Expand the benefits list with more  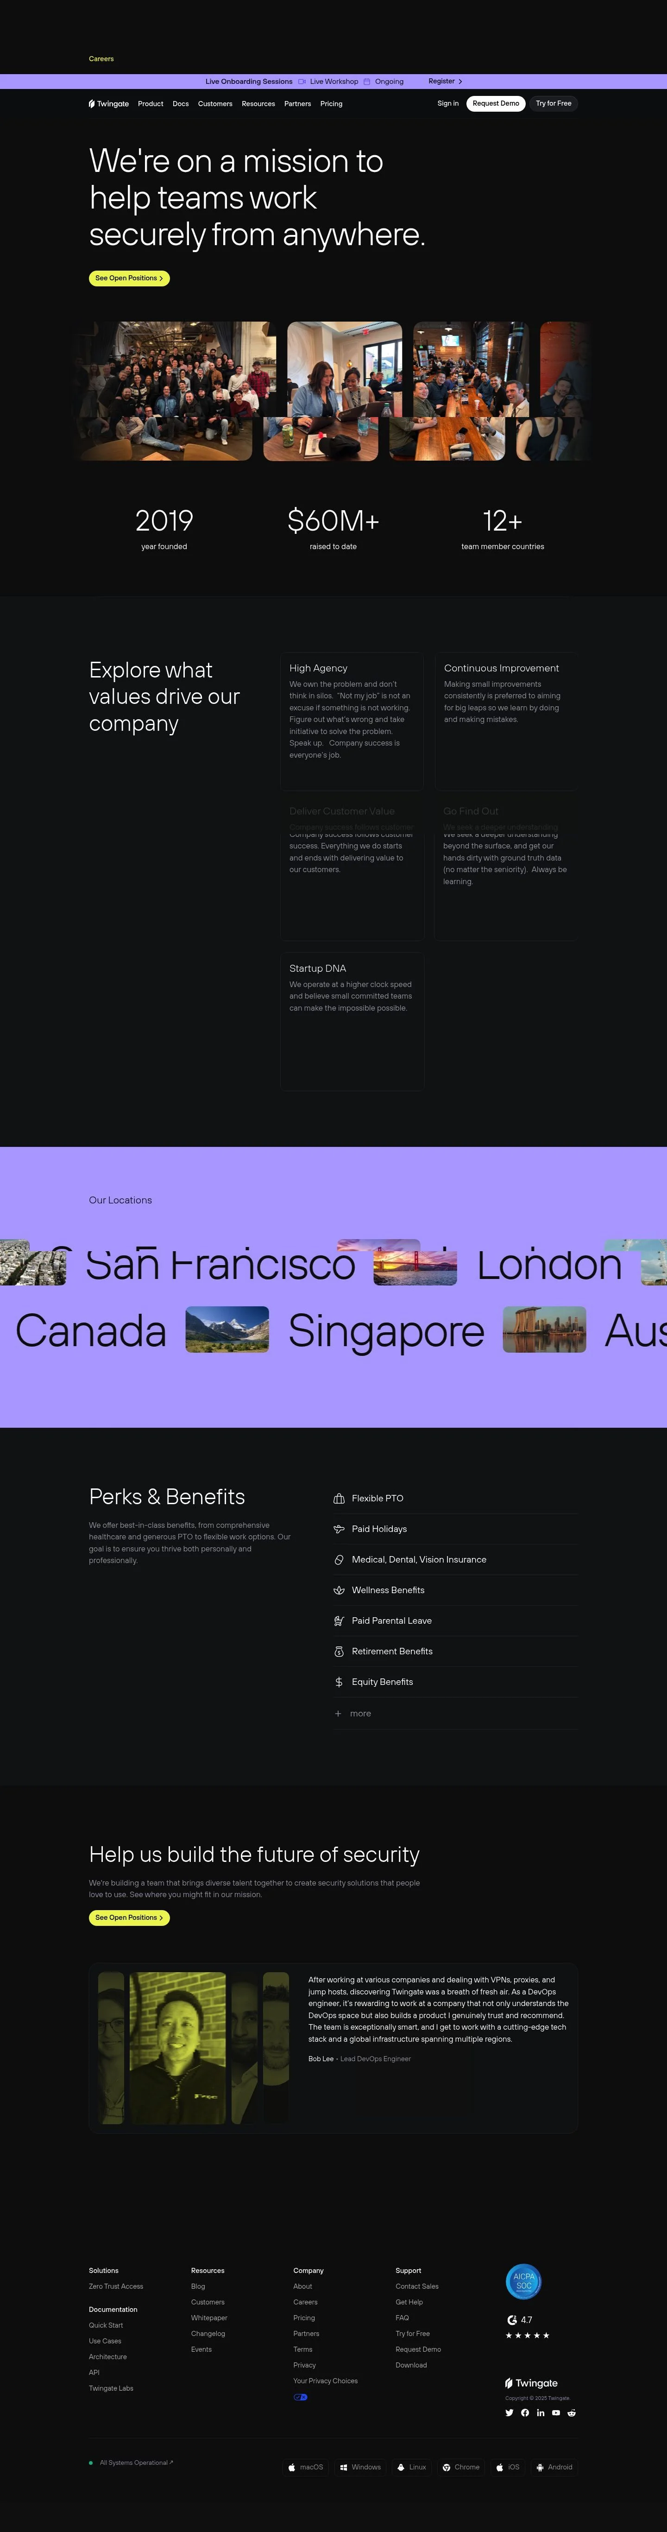(353, 1713)
